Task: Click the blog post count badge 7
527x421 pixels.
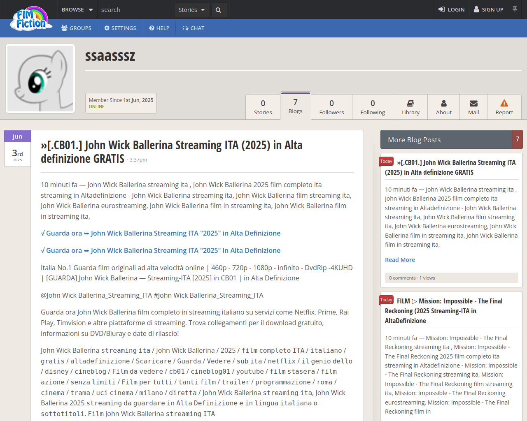Action: pos(518,139)
